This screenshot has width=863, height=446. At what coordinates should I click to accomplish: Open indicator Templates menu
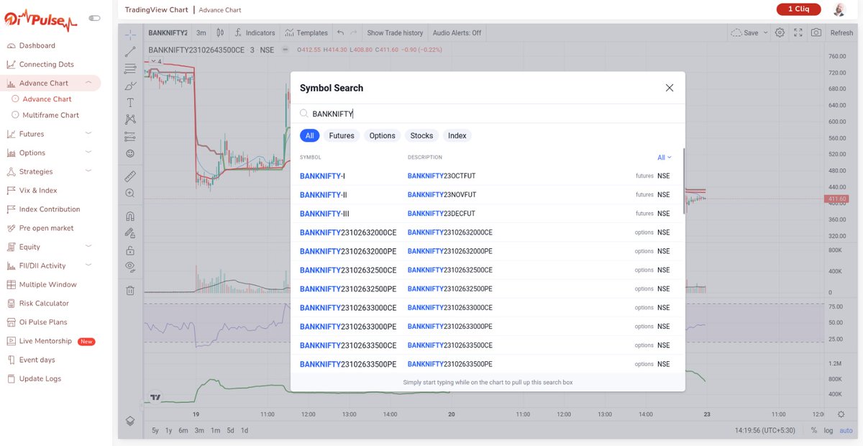306,33
